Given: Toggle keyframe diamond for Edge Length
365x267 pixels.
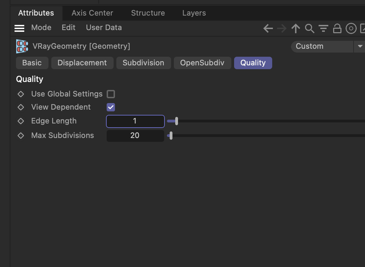Looking at the screenshot, I should [21, 121].
